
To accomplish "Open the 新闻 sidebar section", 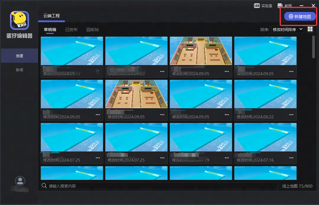I will coord(20,70).
